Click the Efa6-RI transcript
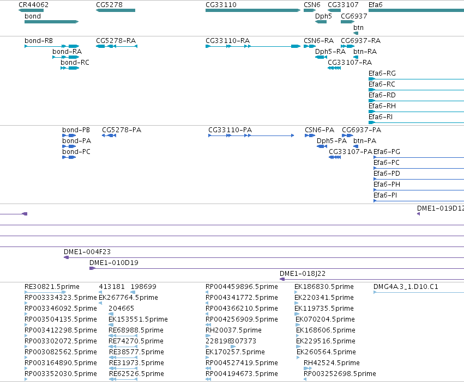This screenshot has height=382, width=464. [416, 122]
